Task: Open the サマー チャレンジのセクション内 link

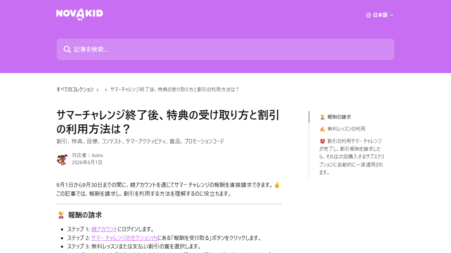Action: (x=124, y=238)
